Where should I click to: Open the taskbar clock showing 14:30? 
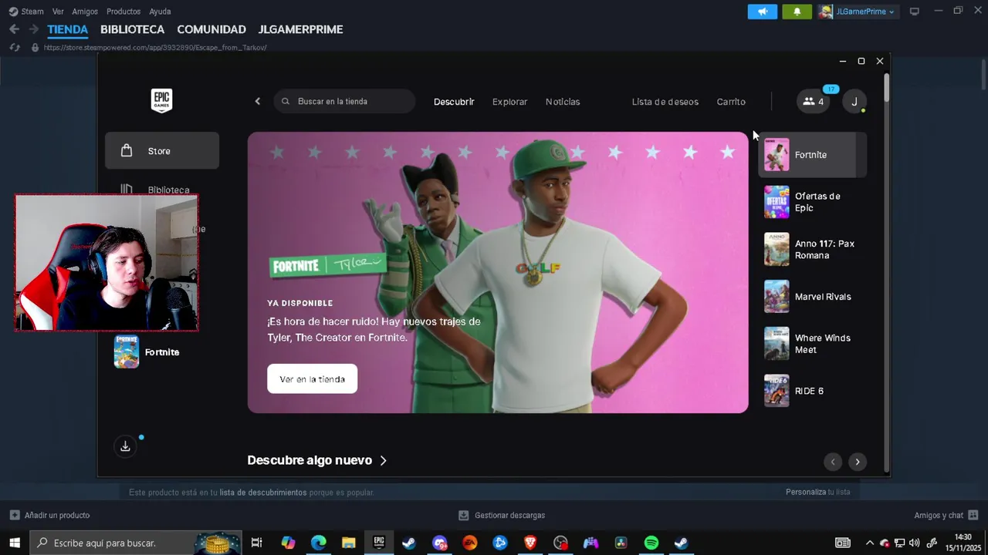pyautogui.click(x=963, y=543)
